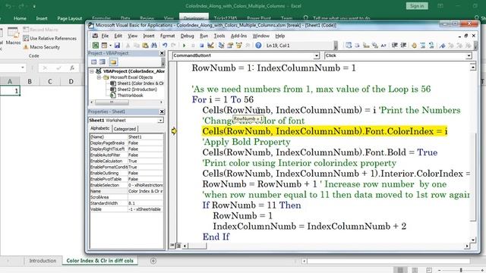
Task: Open the Properties Window toolbar icon
Action: pos(230,45)
